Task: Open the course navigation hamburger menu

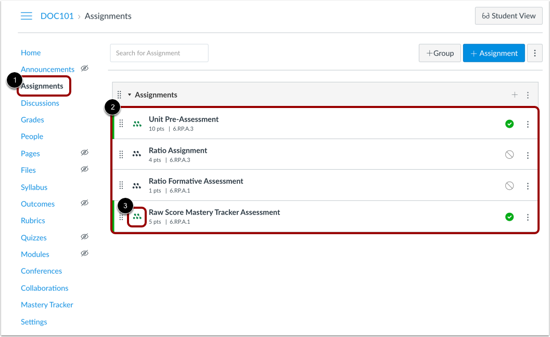Action: pos(27,16)
